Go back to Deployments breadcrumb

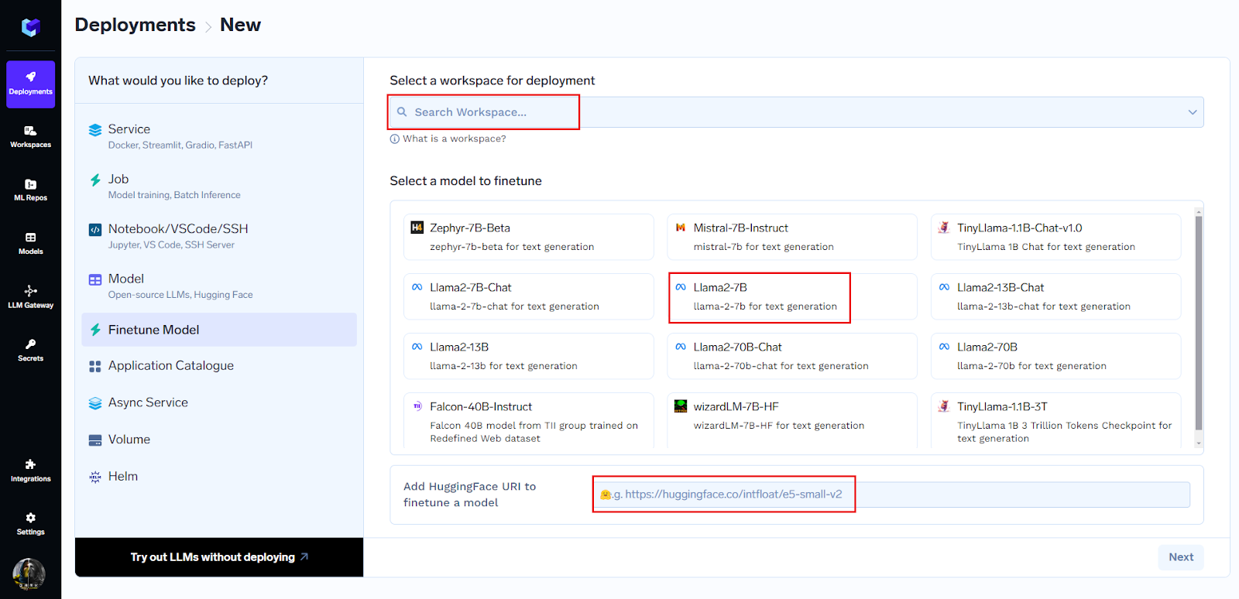point(135,25)
